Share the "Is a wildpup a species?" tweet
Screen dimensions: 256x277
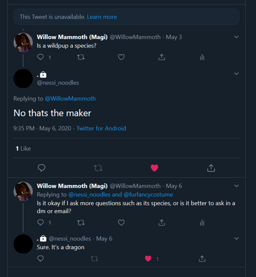(x=162, y=57)
